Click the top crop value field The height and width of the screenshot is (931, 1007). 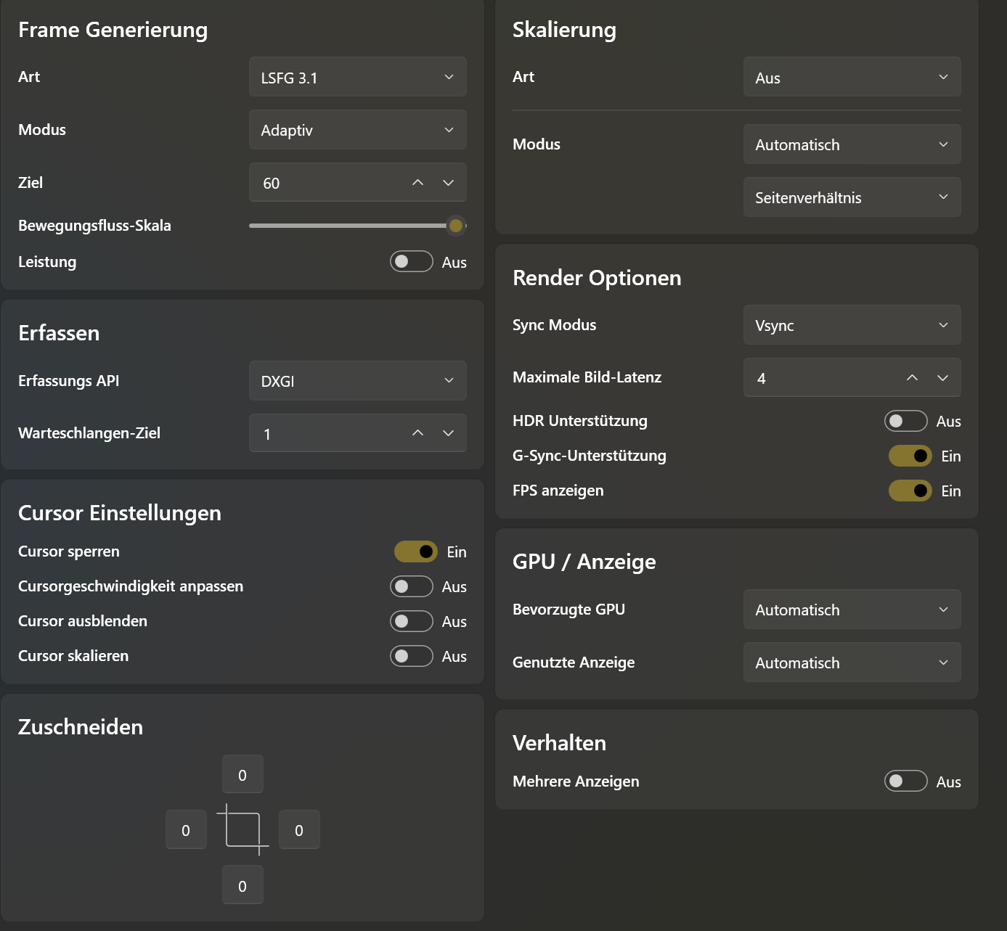(x=242, y=775)
